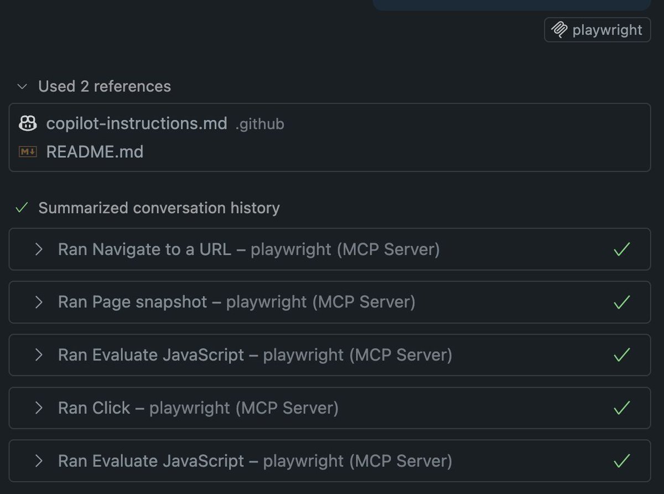664x494 pixels.
Task: Click the Ran Navigate to a URL text
Action: 144,249
